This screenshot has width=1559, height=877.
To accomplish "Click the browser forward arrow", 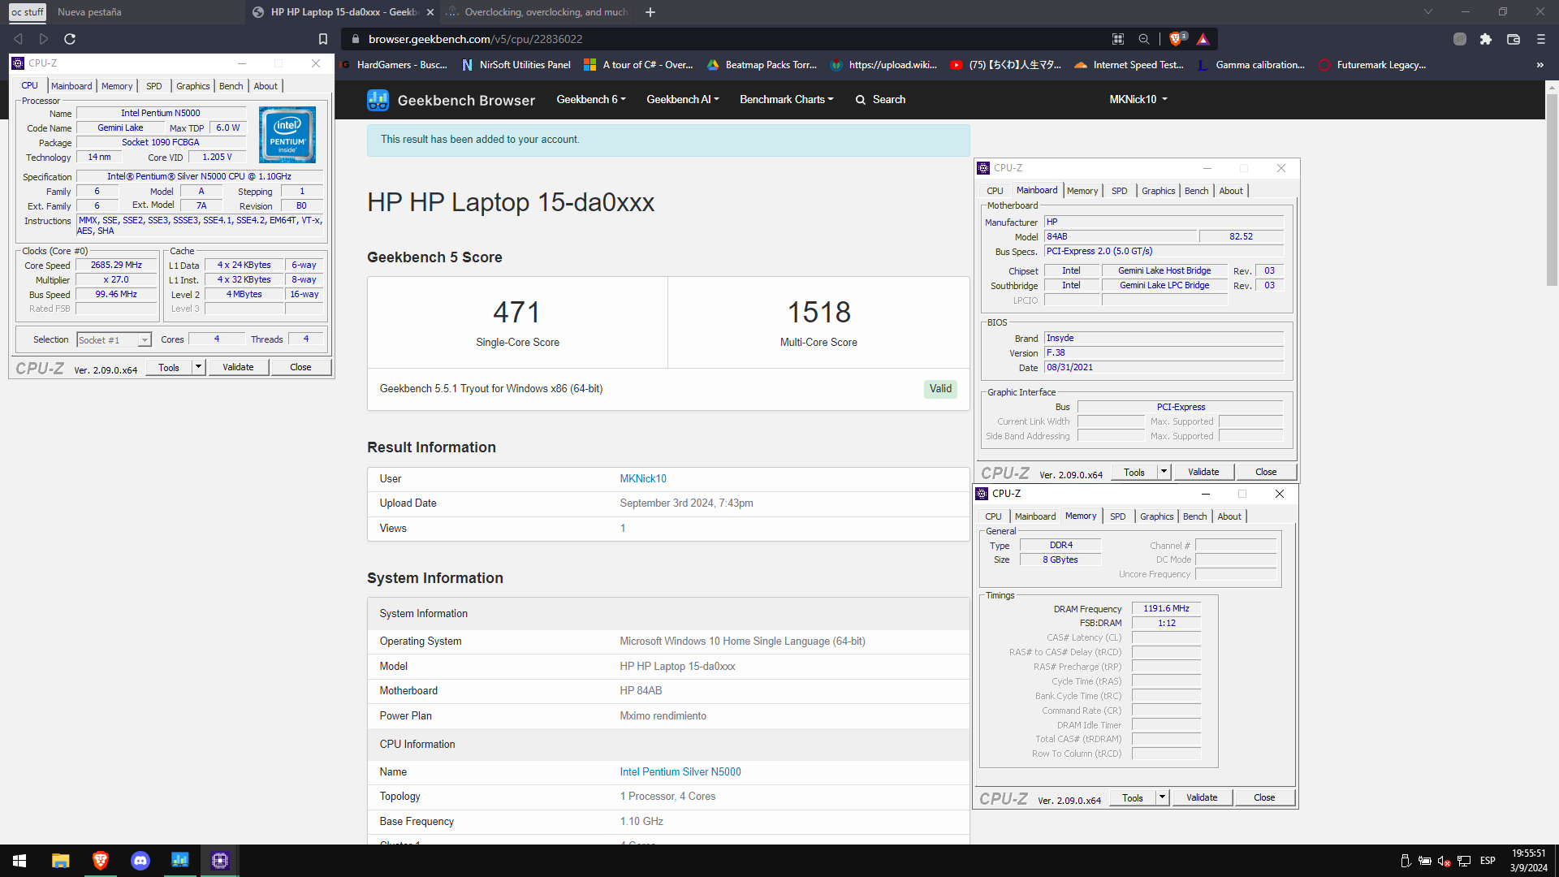I will coord(44,39).
